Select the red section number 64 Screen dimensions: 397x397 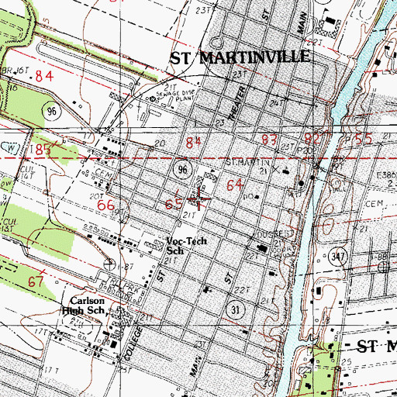point(235,185)
